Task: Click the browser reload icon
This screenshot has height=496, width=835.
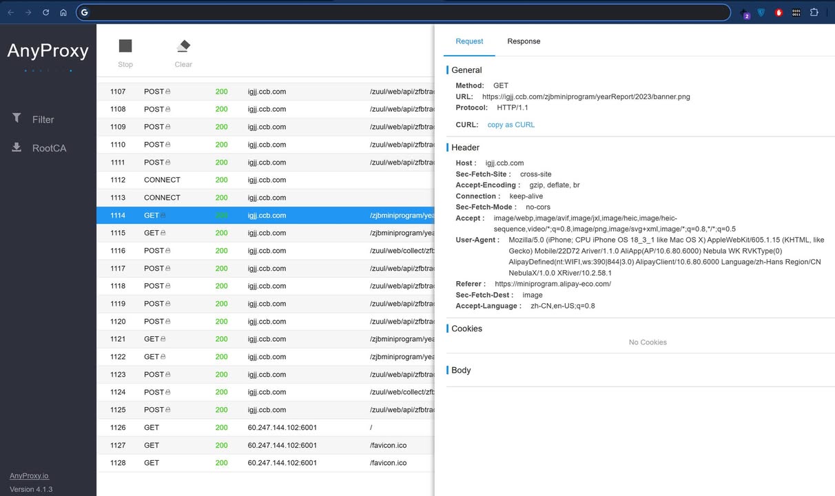Action: tap(45, 12)
